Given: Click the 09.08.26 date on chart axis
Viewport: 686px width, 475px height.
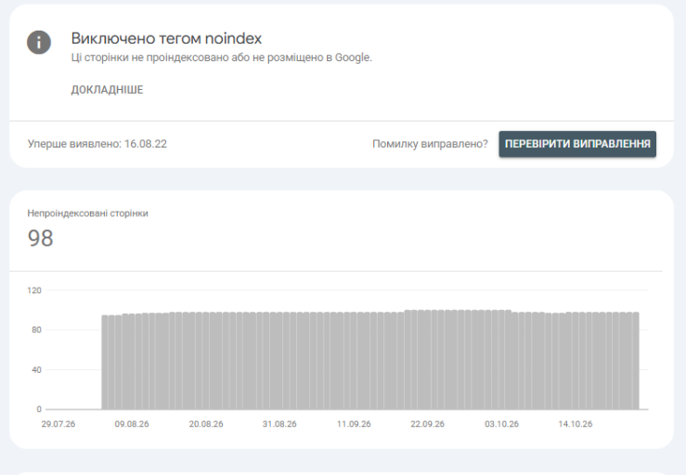Looking at the screenshot, I should pyautogui.click(x=132, y=424).
